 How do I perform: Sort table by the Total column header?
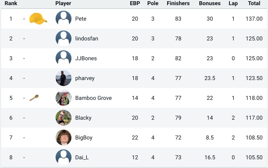point(254,3)
